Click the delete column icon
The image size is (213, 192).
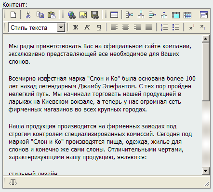pyautogui.click(x=164, y=15)
